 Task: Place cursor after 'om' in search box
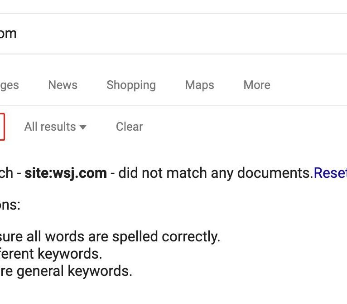coord(17,34)
